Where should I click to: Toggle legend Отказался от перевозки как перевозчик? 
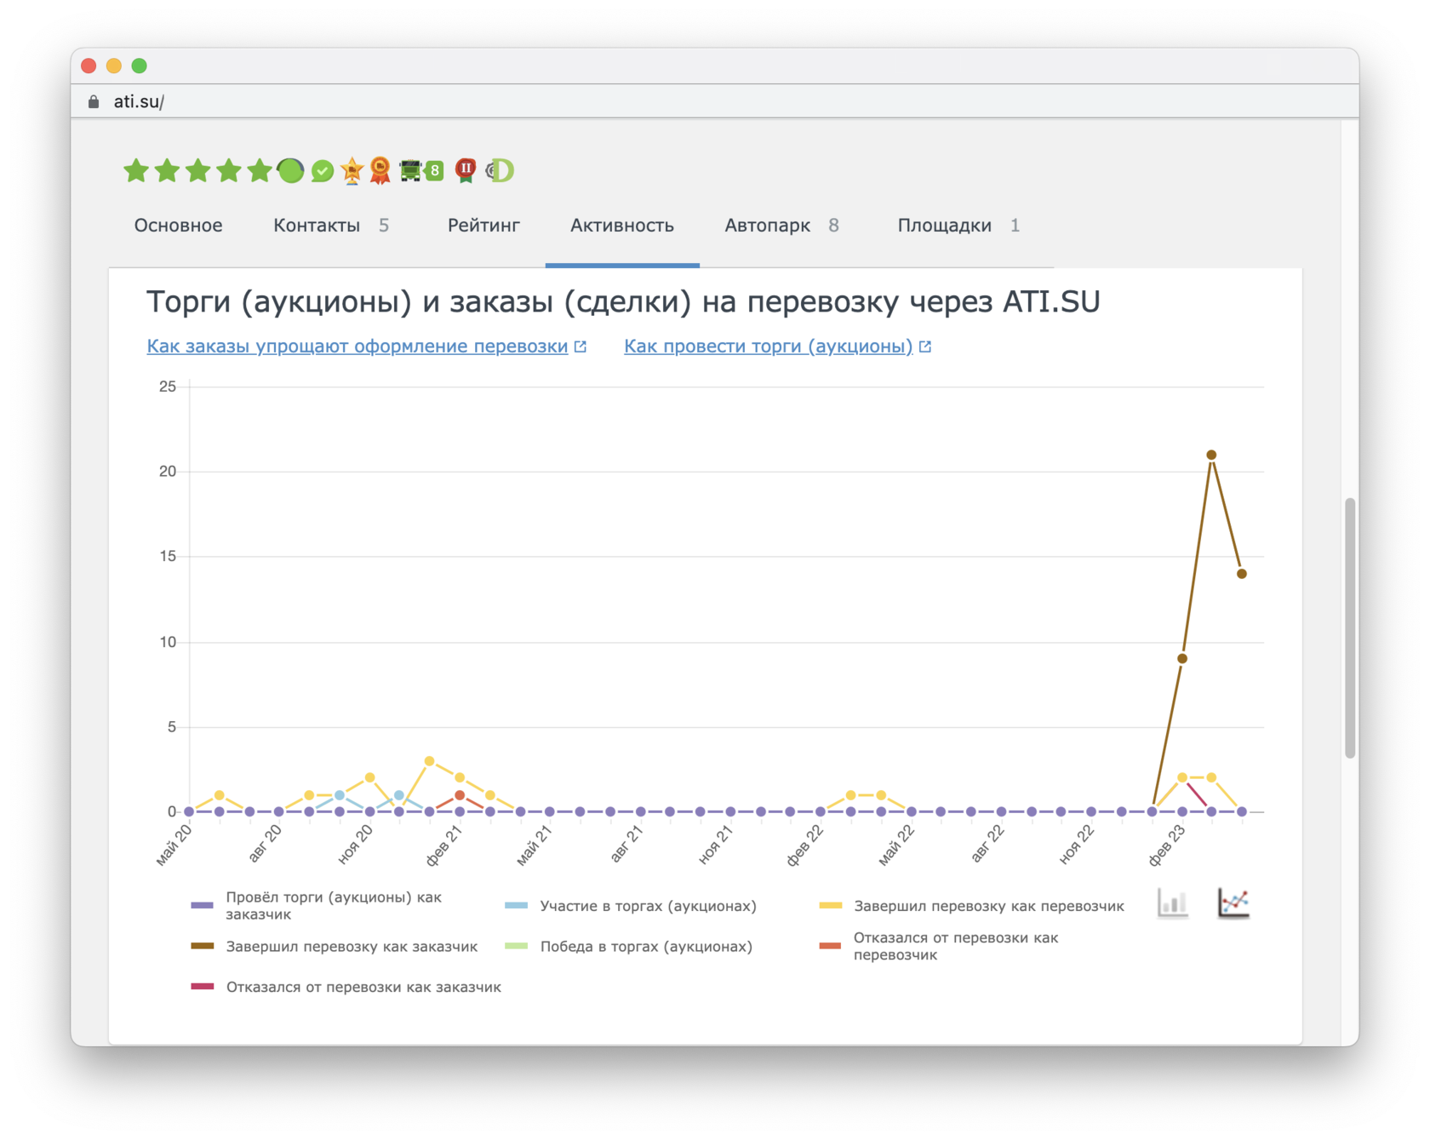click(x=939, y=947)
